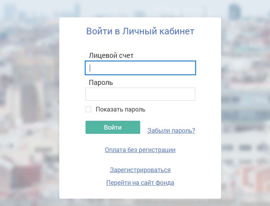Viewport: 270px width, 206px height.
Task: Recover password using the Забыли пароль? hyperlink
Action: [171, 131]
